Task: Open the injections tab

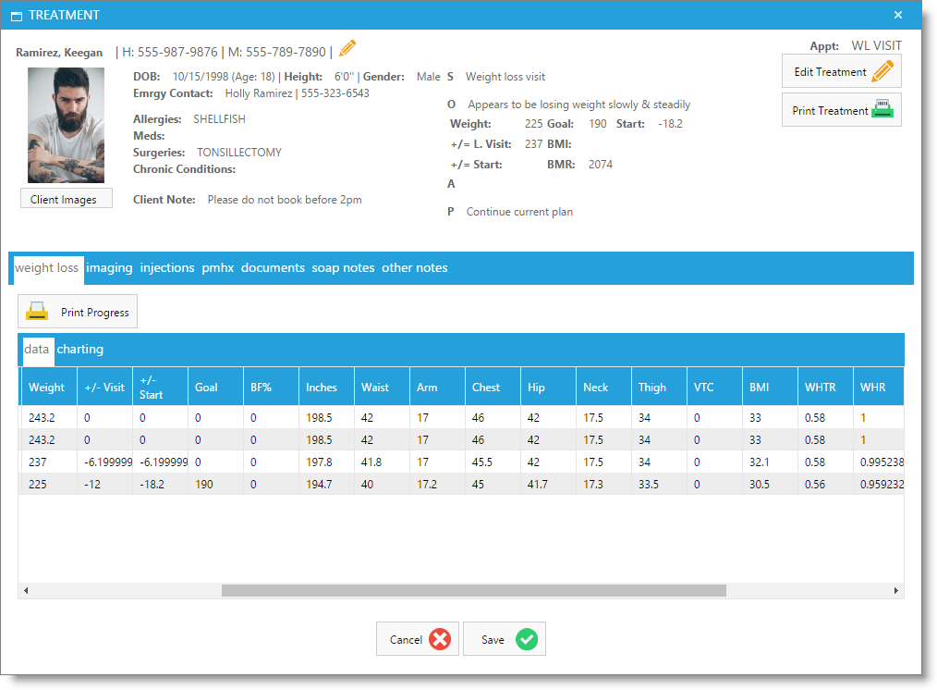Action: [x=167, y=268]
